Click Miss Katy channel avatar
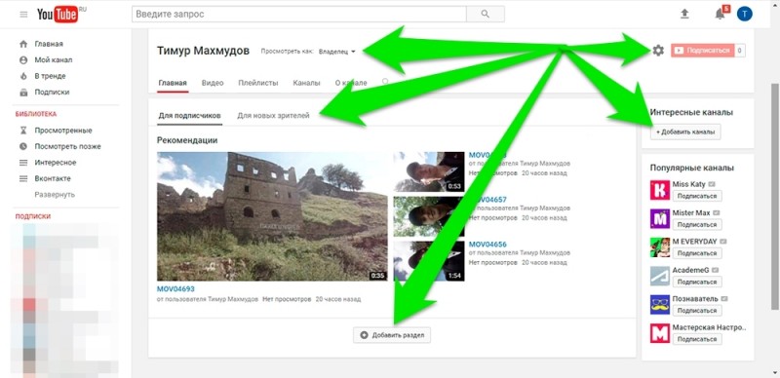This screenshot has height=378, width=780. [660, 190]
